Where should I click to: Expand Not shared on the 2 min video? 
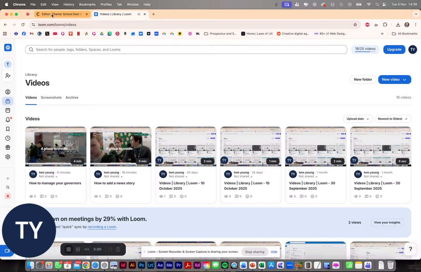point(308,177)
